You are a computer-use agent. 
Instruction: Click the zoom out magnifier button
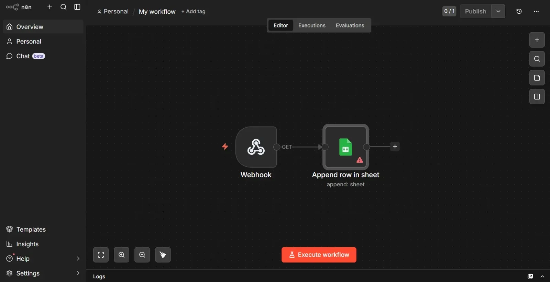[x=142, y=255]
